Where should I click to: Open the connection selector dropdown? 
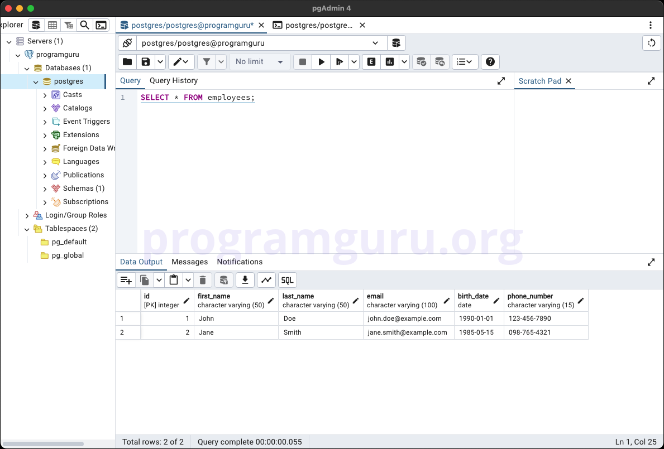(x=375, y=43)
